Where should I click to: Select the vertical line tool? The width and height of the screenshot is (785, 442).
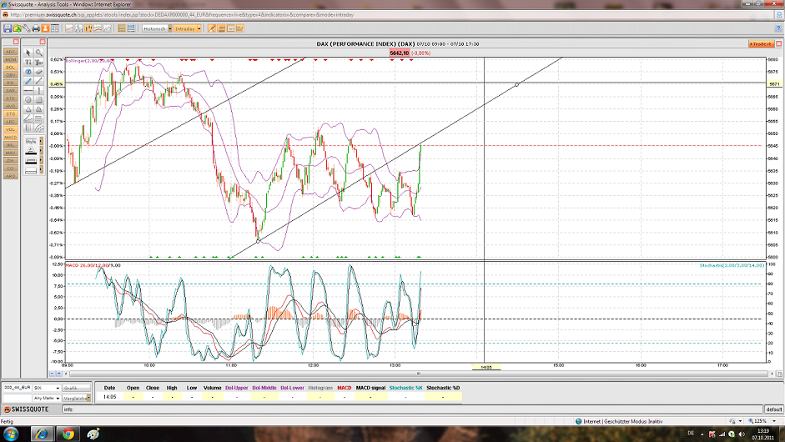(x=38, y=91)
